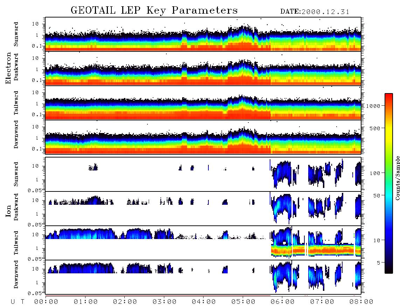Click the Ion Dawnward spectrogram panel
Screen dimensions: 400x308
[203, 277]
